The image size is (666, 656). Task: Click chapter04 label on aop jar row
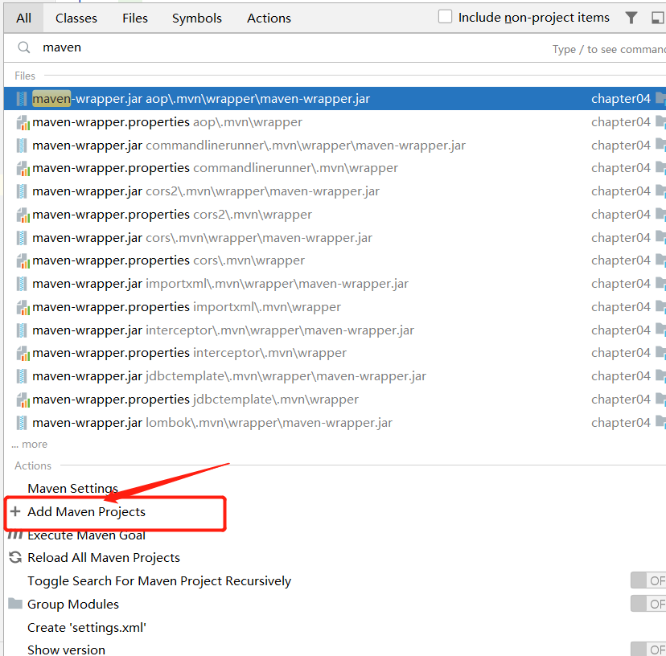click(x=620, y=99)
